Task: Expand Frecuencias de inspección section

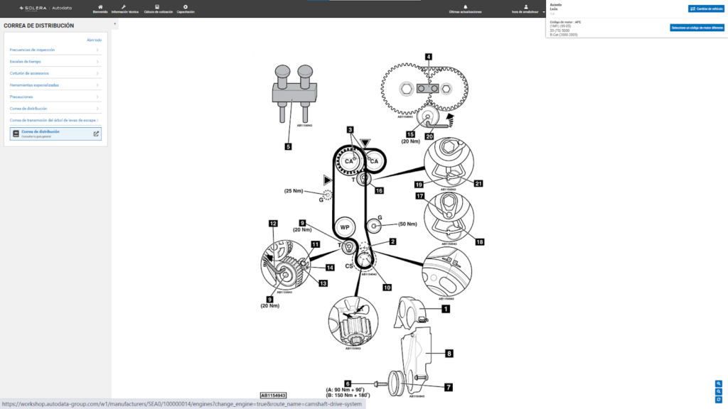Action: (55, 50)
